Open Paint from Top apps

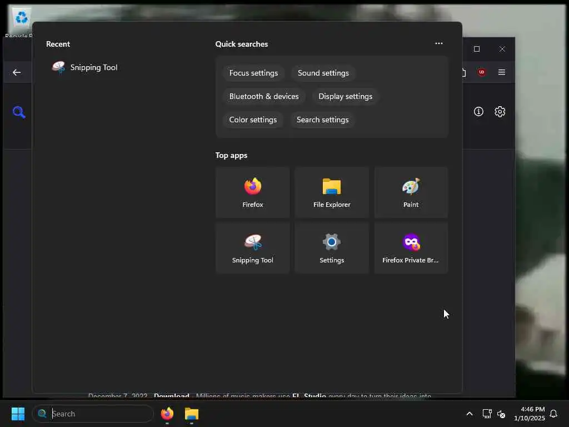[411, 192]
